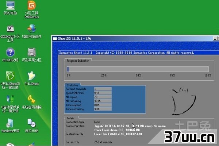Click the 100% progress scale label
Screen dimensions: 219x146
(208, 76)
